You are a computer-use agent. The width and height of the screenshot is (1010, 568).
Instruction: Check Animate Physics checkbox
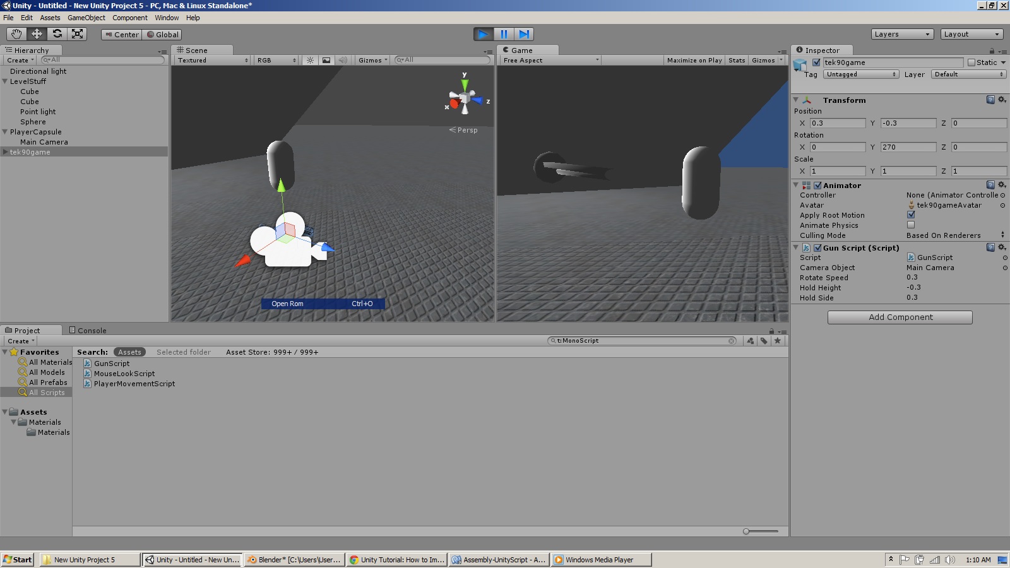(x=911, y=225)
